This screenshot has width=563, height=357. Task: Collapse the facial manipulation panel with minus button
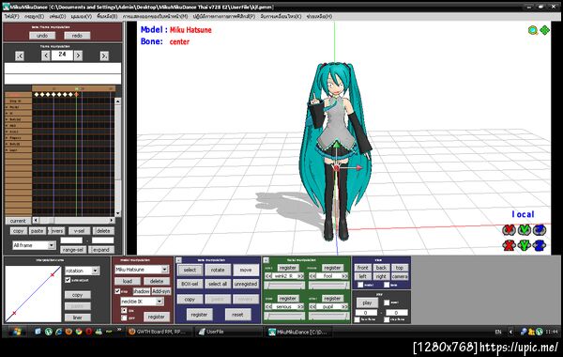click(x=266, y=260)
